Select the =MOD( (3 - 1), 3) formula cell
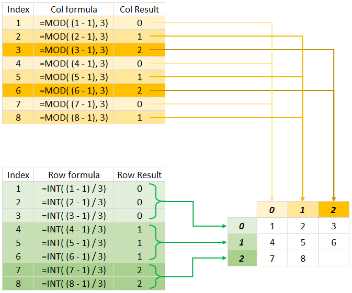352x293 pixels. coord(74,50)
